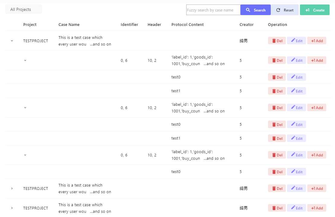Click the Protocol Content column header
The height and width of the screenshot is (217, 335).
(187, 24)
